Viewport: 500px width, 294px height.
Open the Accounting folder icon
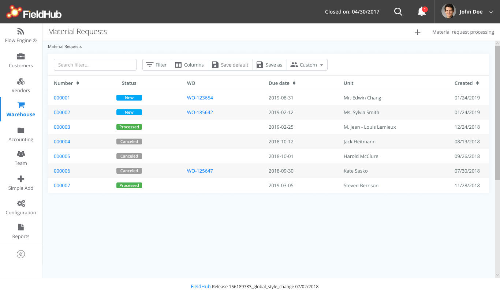coord(20,131)
